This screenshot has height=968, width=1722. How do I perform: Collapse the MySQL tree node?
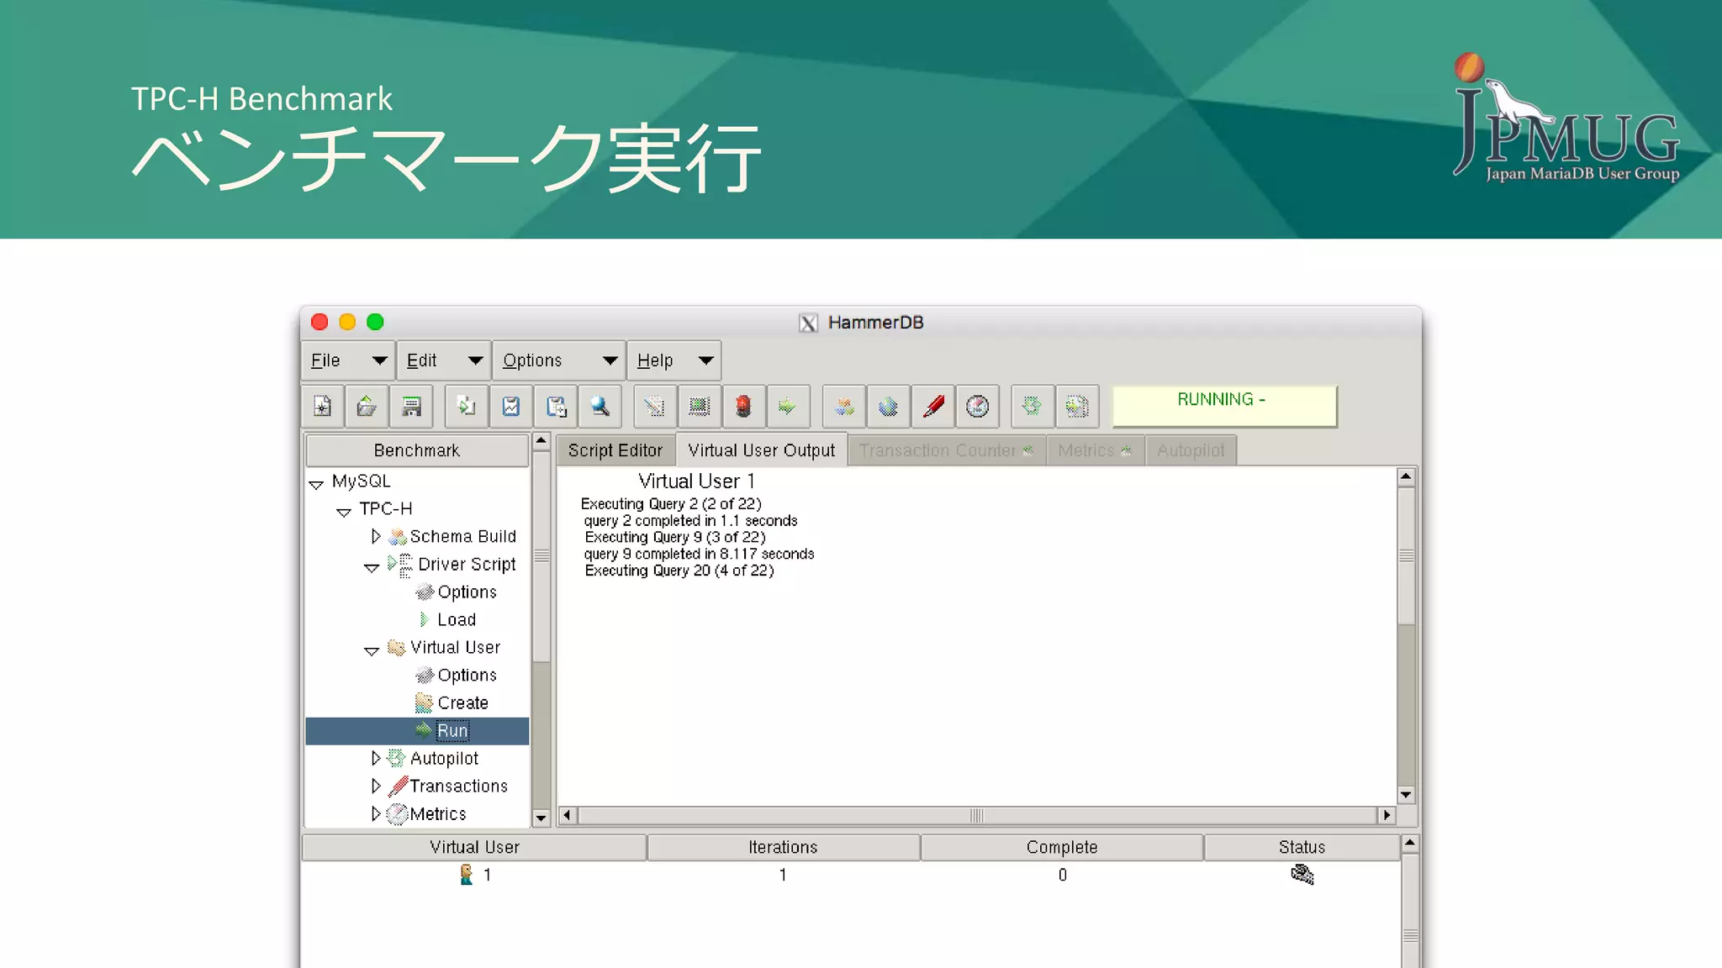316,484
